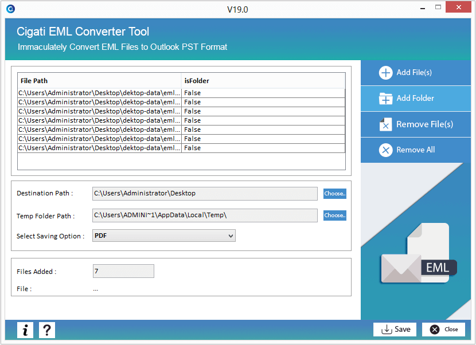
Task: Select the first file path row
Action: pyautogui.click(x=181, y=93)
